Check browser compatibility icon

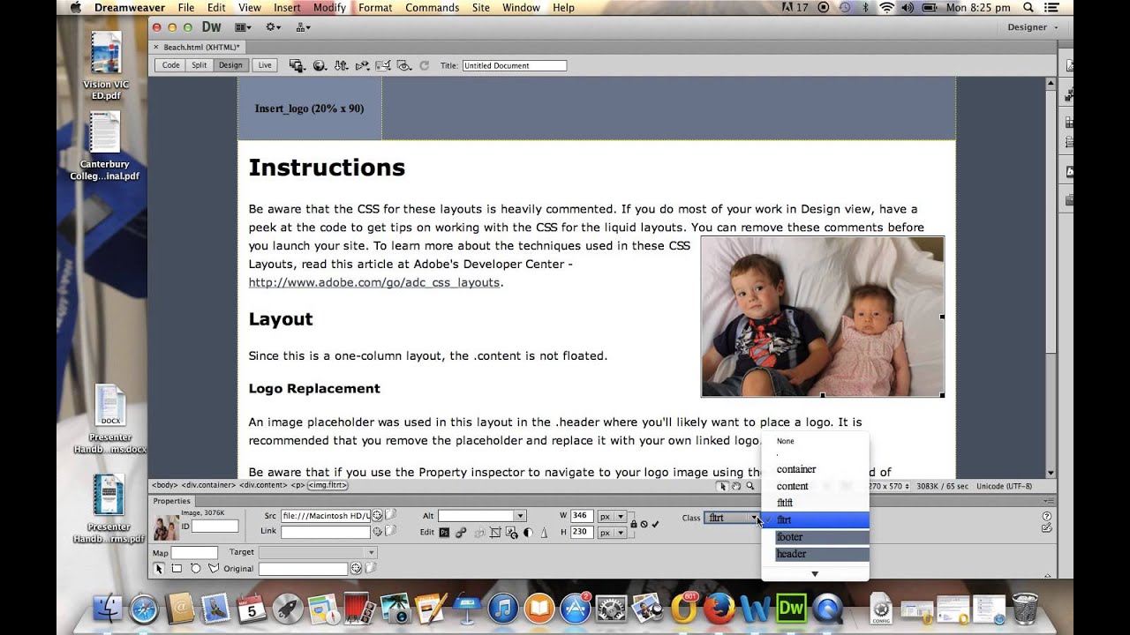tap(383, 65)
